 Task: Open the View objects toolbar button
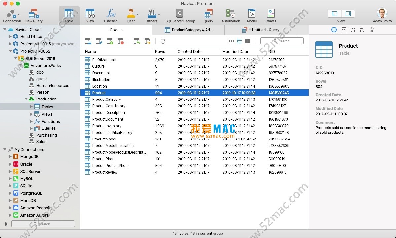90,16
